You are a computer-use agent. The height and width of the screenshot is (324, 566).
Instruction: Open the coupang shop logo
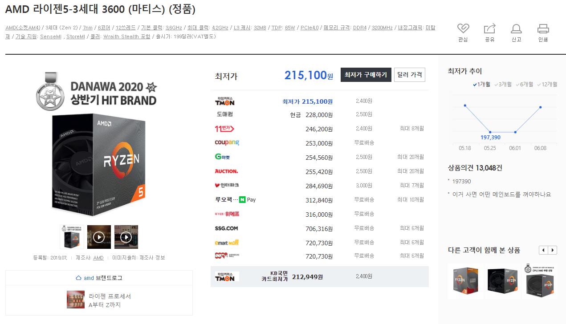(227, 142)
